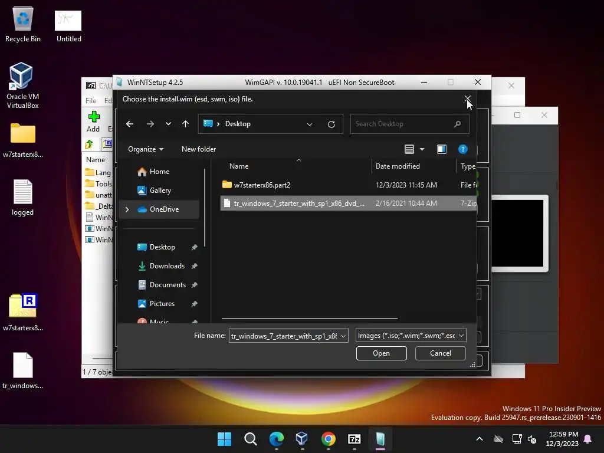The image size is (604, 453).
Task: Open Windows Start menu
Action: [x=224, y=439]
